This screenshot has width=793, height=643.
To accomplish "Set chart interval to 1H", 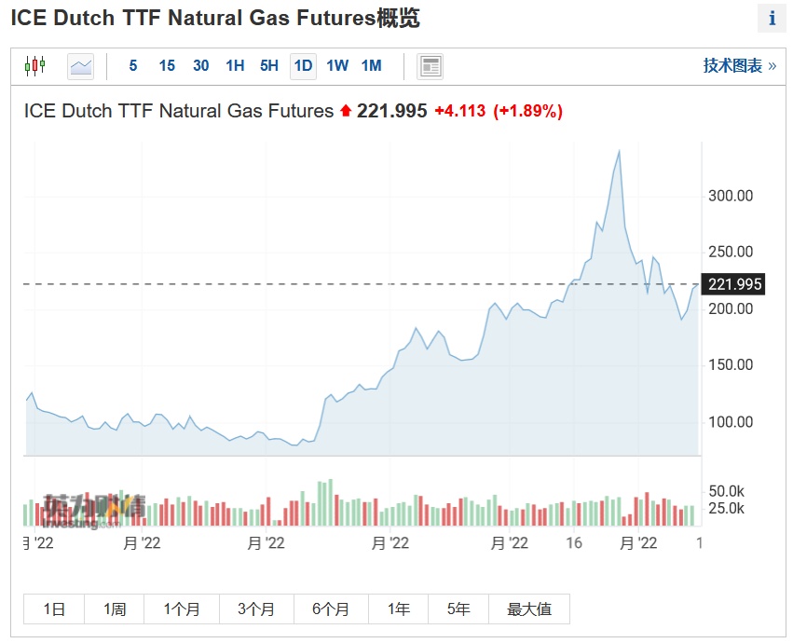I will [235, 66].
